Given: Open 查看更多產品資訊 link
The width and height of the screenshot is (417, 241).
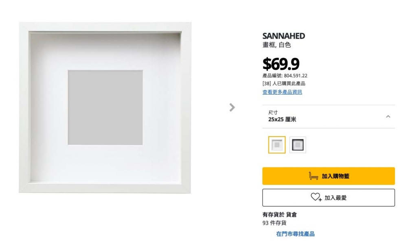Looking at the screenshot, I should 282,92.
